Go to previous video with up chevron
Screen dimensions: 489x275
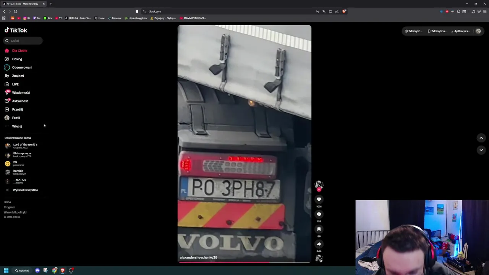tap(481, 138)
